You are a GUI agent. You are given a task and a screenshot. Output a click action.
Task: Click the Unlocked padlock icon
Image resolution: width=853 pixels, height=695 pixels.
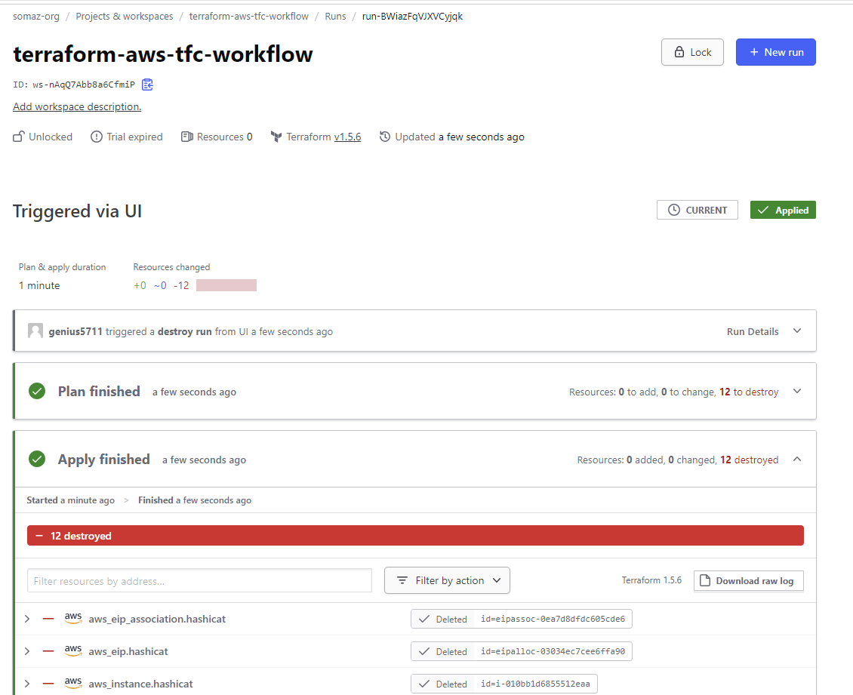(x=19, y=137)
